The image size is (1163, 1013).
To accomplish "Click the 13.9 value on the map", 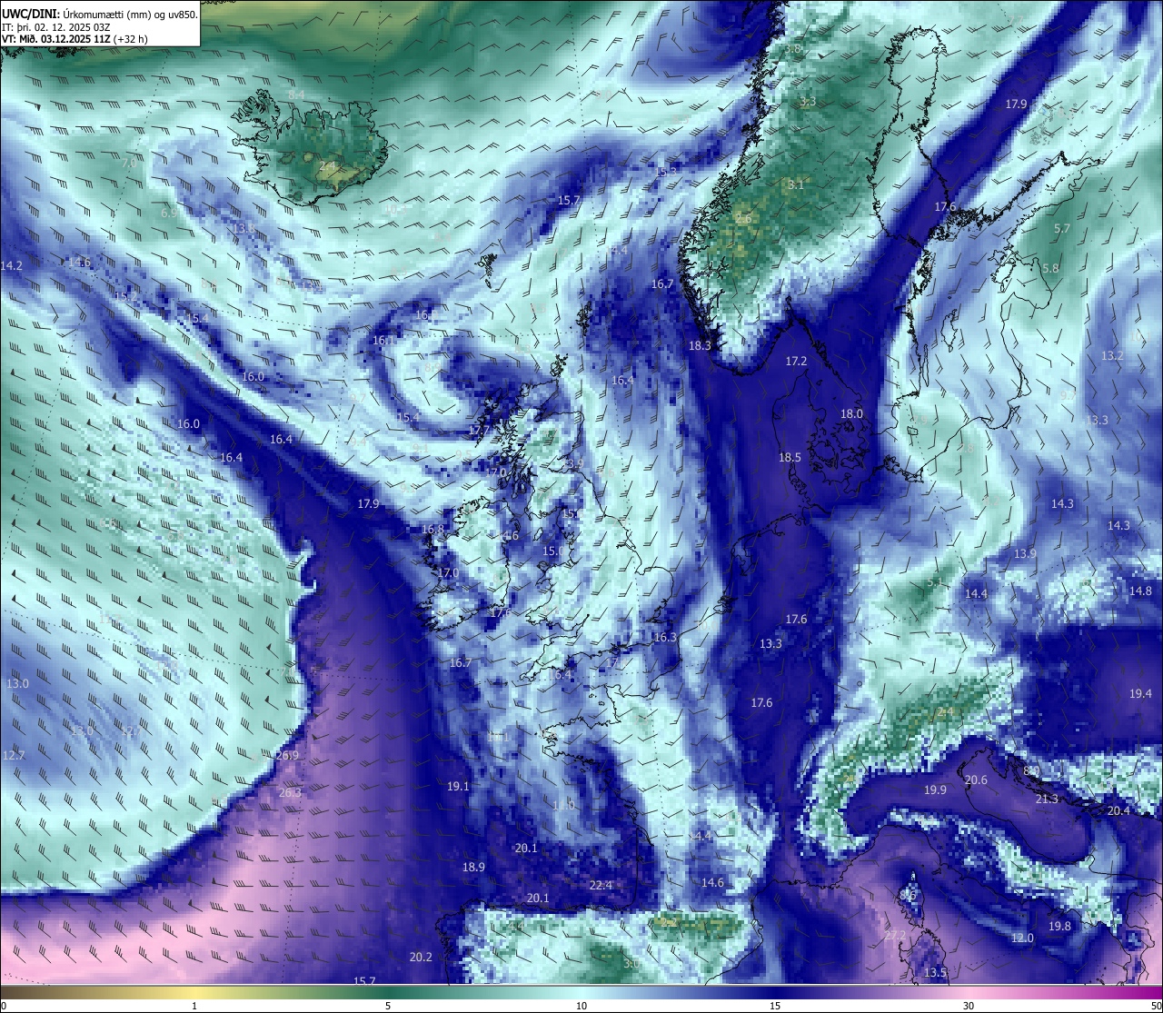I will tap(1025, 554).
